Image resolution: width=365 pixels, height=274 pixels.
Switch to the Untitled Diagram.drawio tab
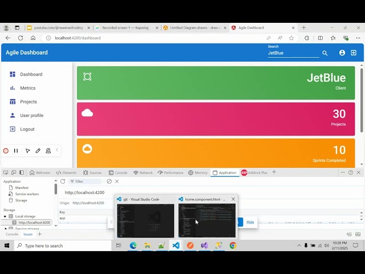[194, 28]
